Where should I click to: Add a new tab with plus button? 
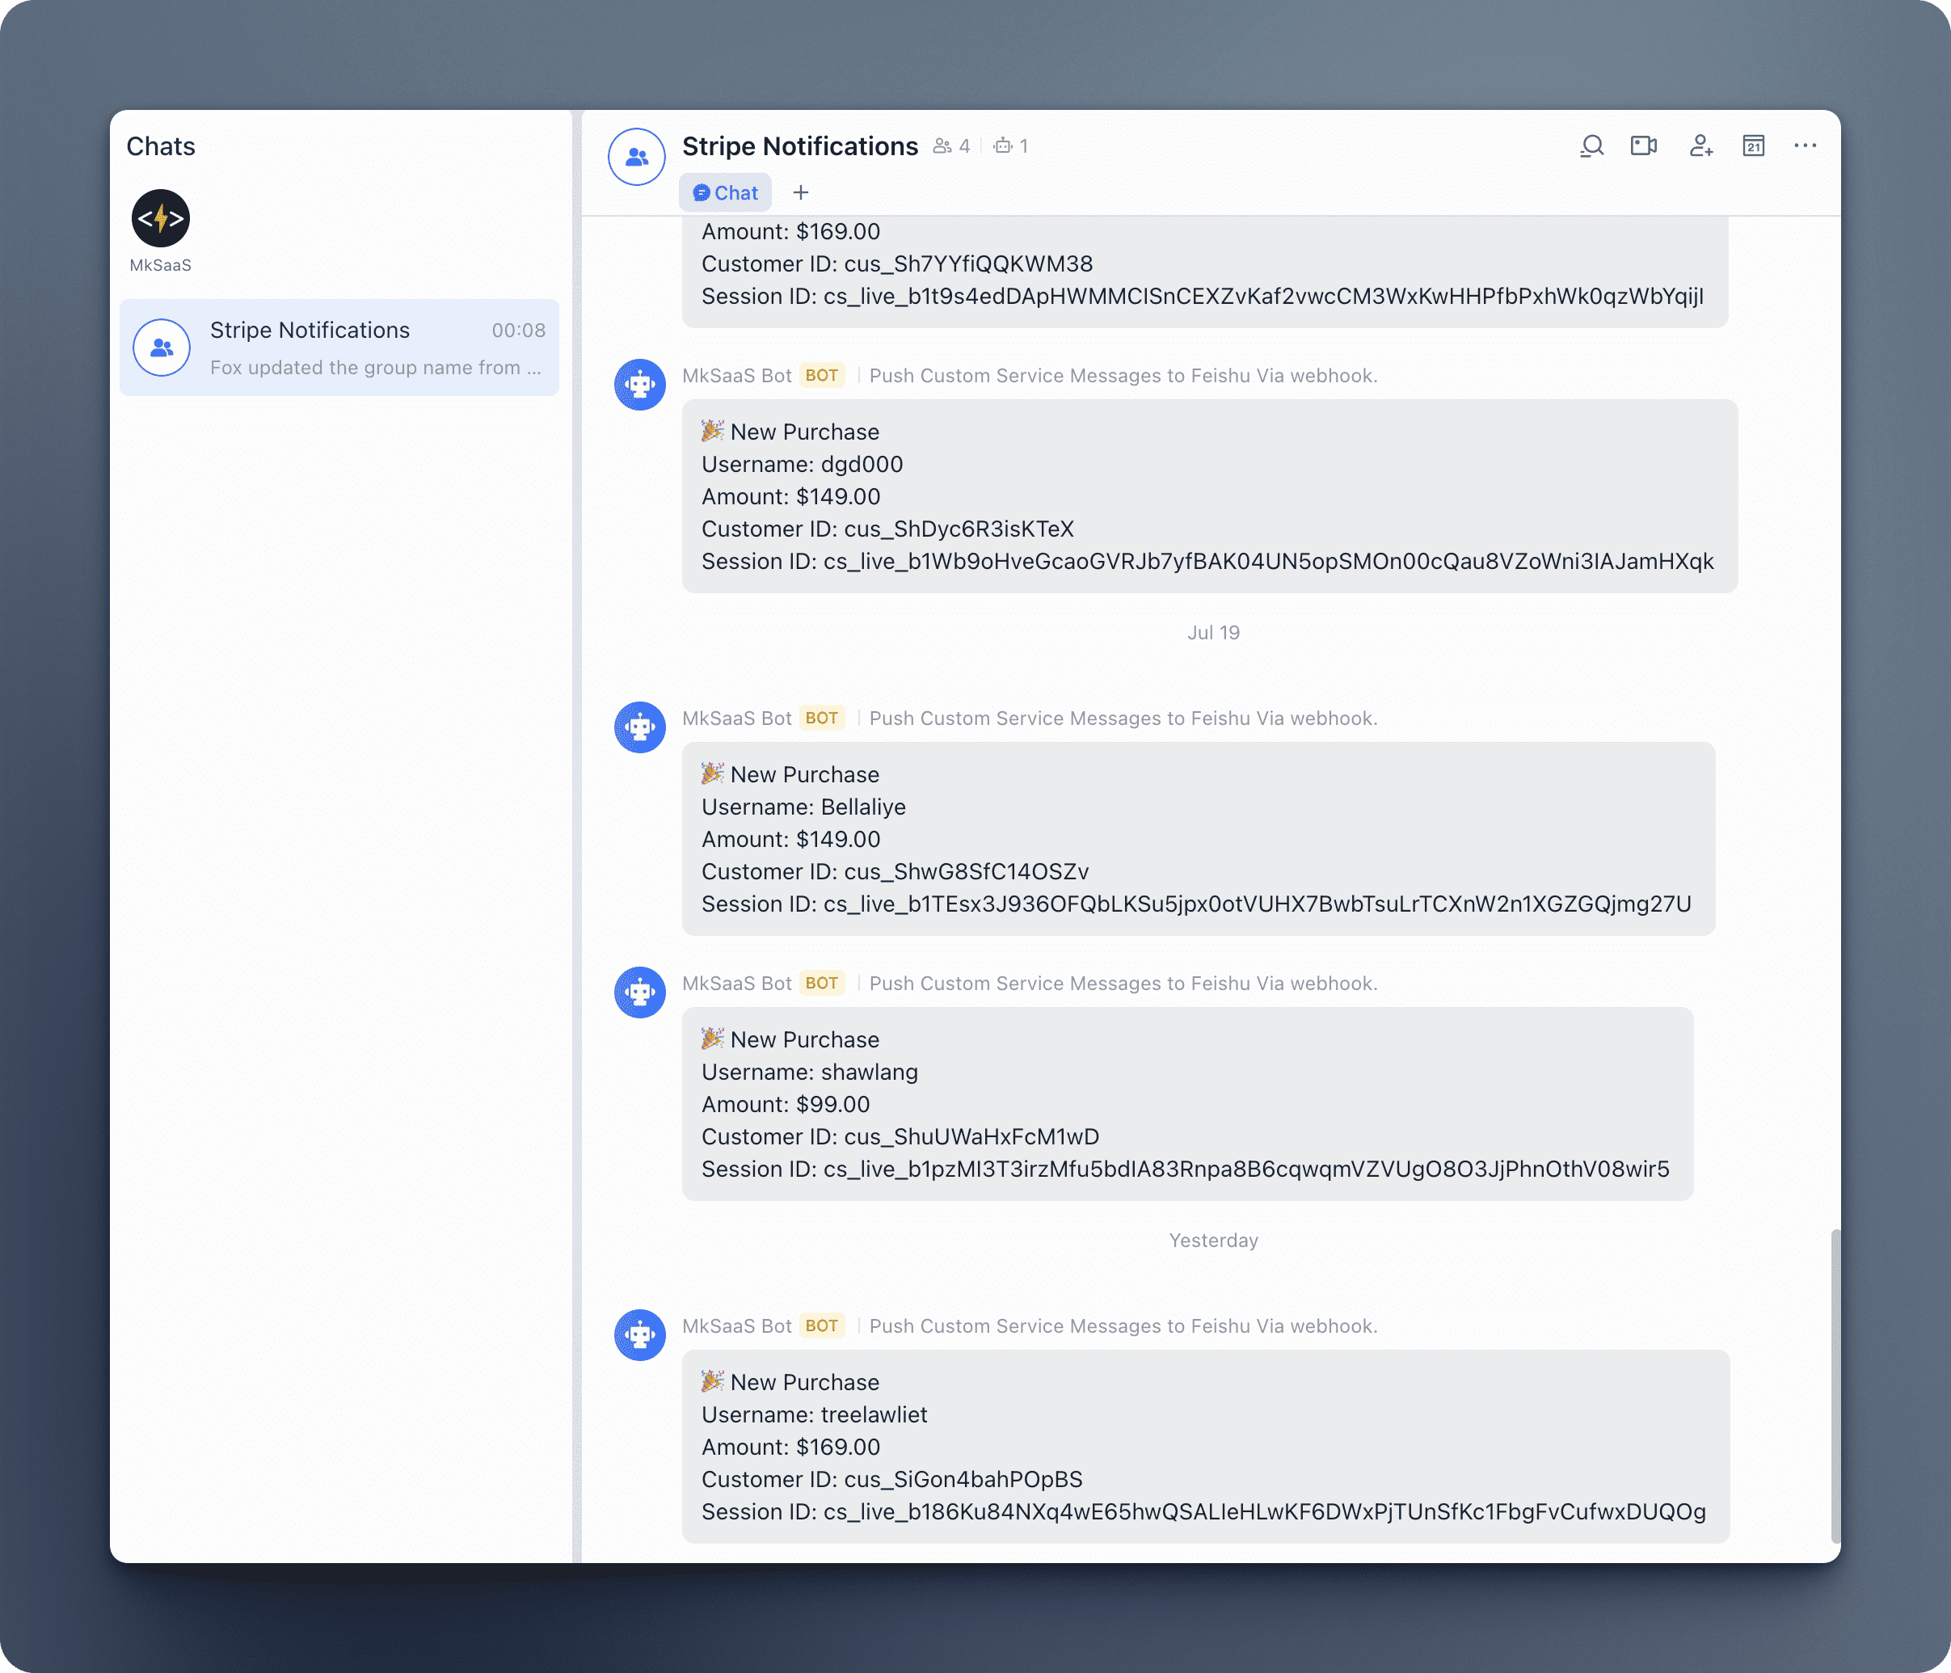point(800,193)
